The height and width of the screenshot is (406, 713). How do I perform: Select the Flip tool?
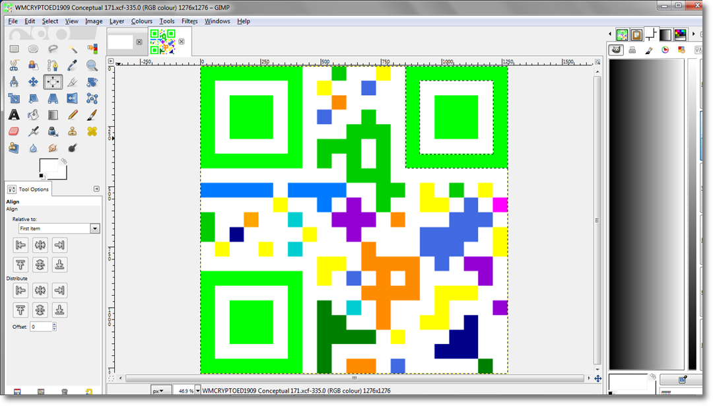73,98
